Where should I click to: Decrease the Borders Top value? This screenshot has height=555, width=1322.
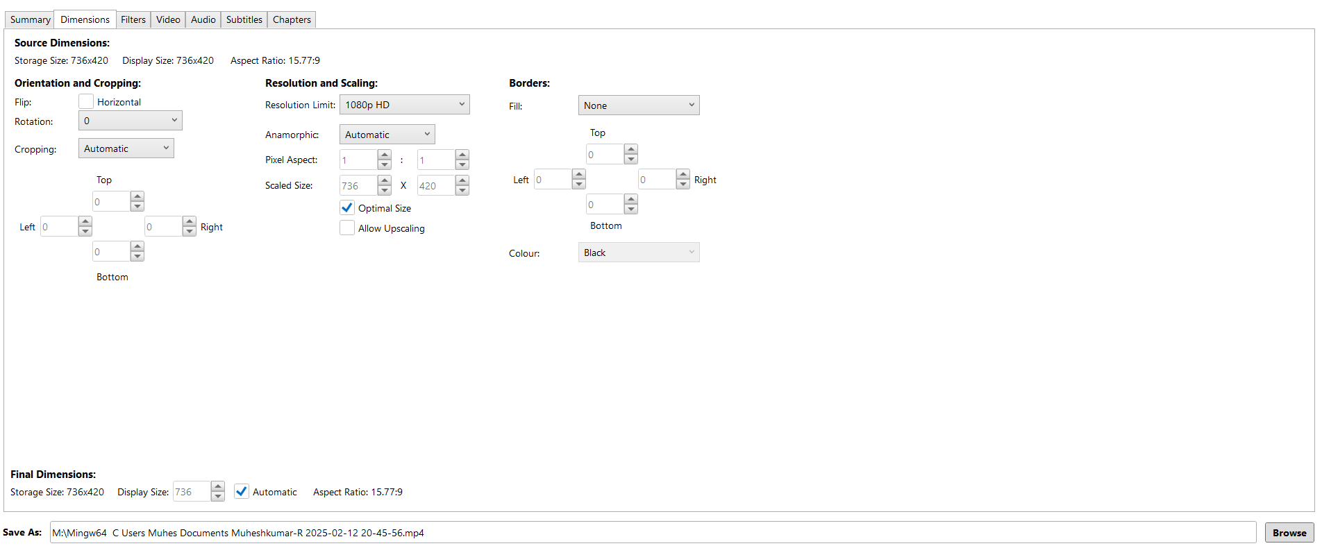(631, 159)
